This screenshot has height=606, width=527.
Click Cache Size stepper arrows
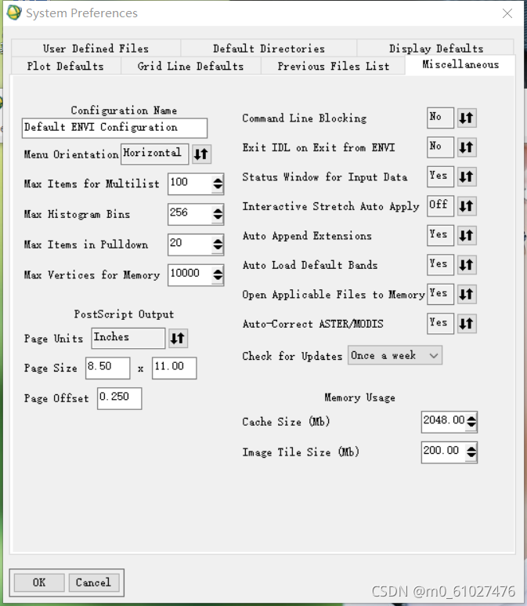tap(471, 422)
